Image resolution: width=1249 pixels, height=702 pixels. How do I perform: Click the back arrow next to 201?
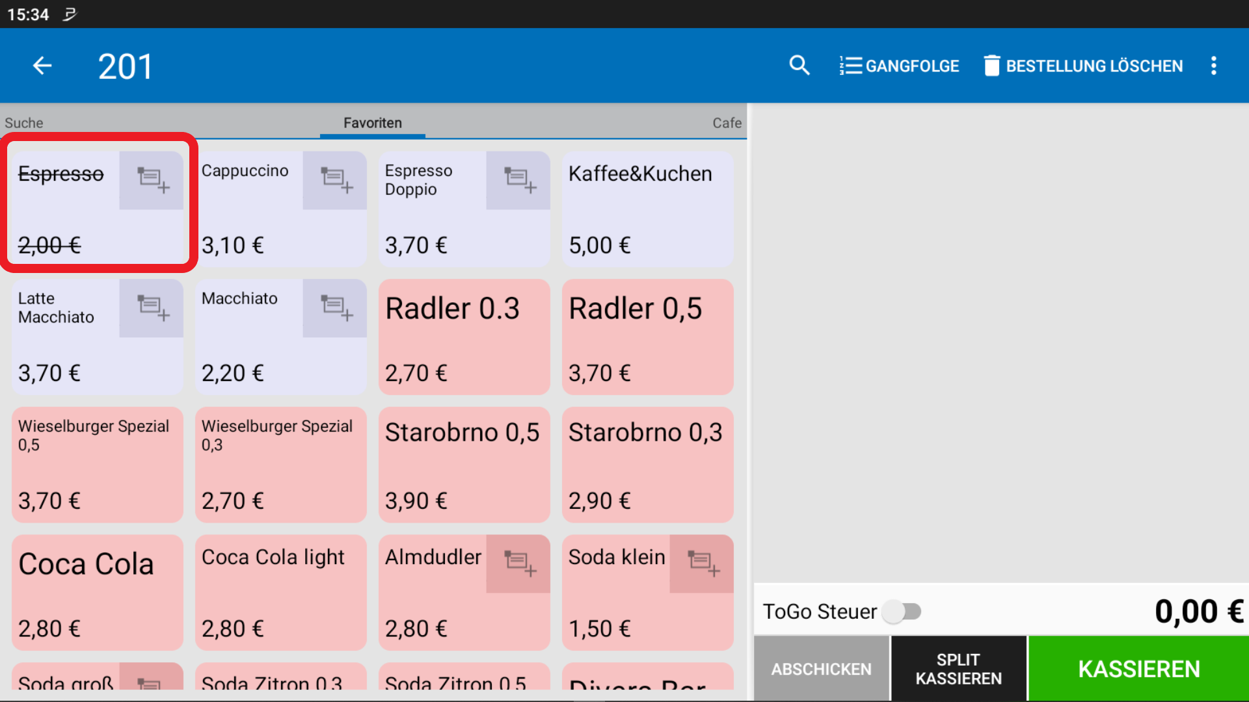[42, 65]
